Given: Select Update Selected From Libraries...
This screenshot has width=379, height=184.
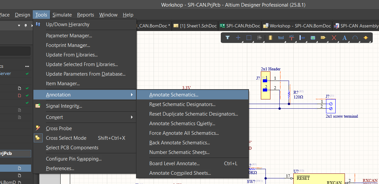Looking at the screenshot, I should click(x=85, y=64).
